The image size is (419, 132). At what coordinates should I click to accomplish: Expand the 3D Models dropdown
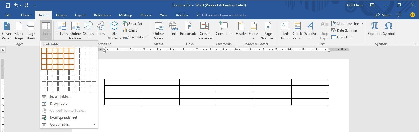(120, 38)
